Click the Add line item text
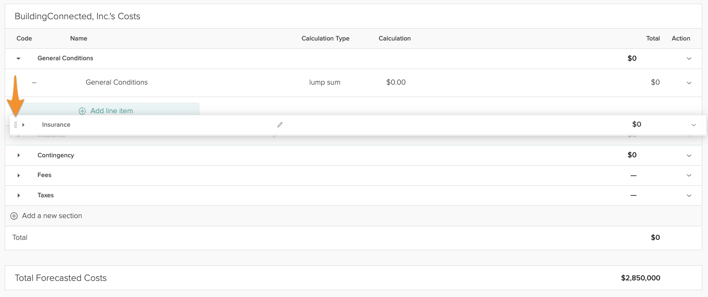 pyautogui.click(x=112, y=111)
